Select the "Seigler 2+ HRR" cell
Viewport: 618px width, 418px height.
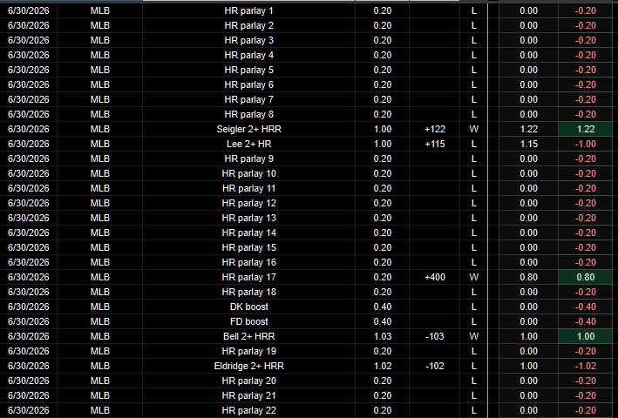[x=248, y=129]
